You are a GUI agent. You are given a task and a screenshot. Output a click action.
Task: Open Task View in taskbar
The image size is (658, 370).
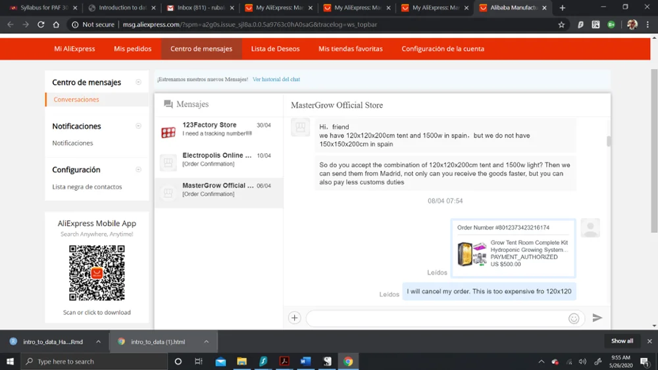(x=199, y=361)
